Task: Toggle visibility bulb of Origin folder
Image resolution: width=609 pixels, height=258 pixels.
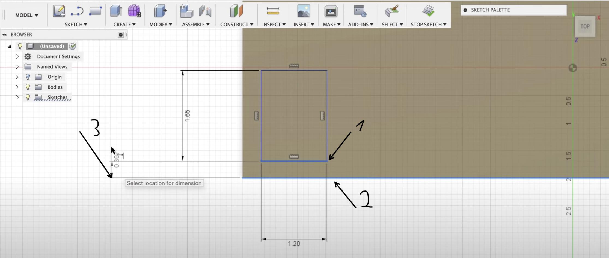Action: pyautogui.click(x=28, y=77)
